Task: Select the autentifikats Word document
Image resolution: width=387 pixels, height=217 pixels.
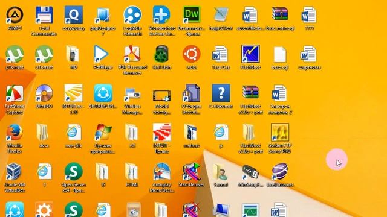Action: (x=250, y=15)
